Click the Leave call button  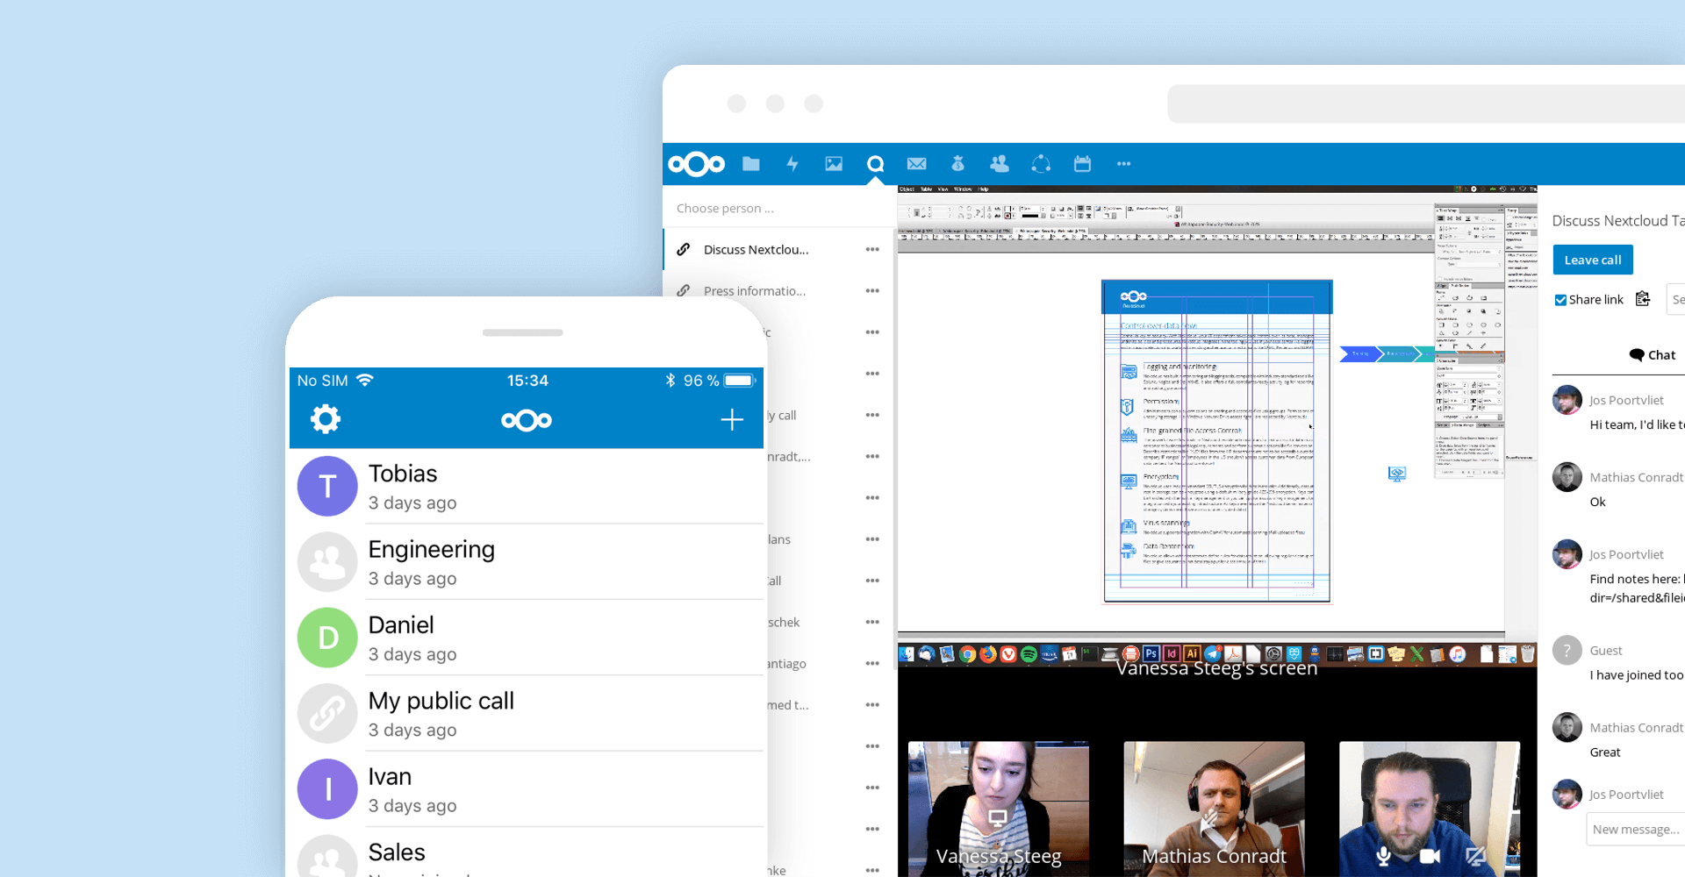[1593, 260]
